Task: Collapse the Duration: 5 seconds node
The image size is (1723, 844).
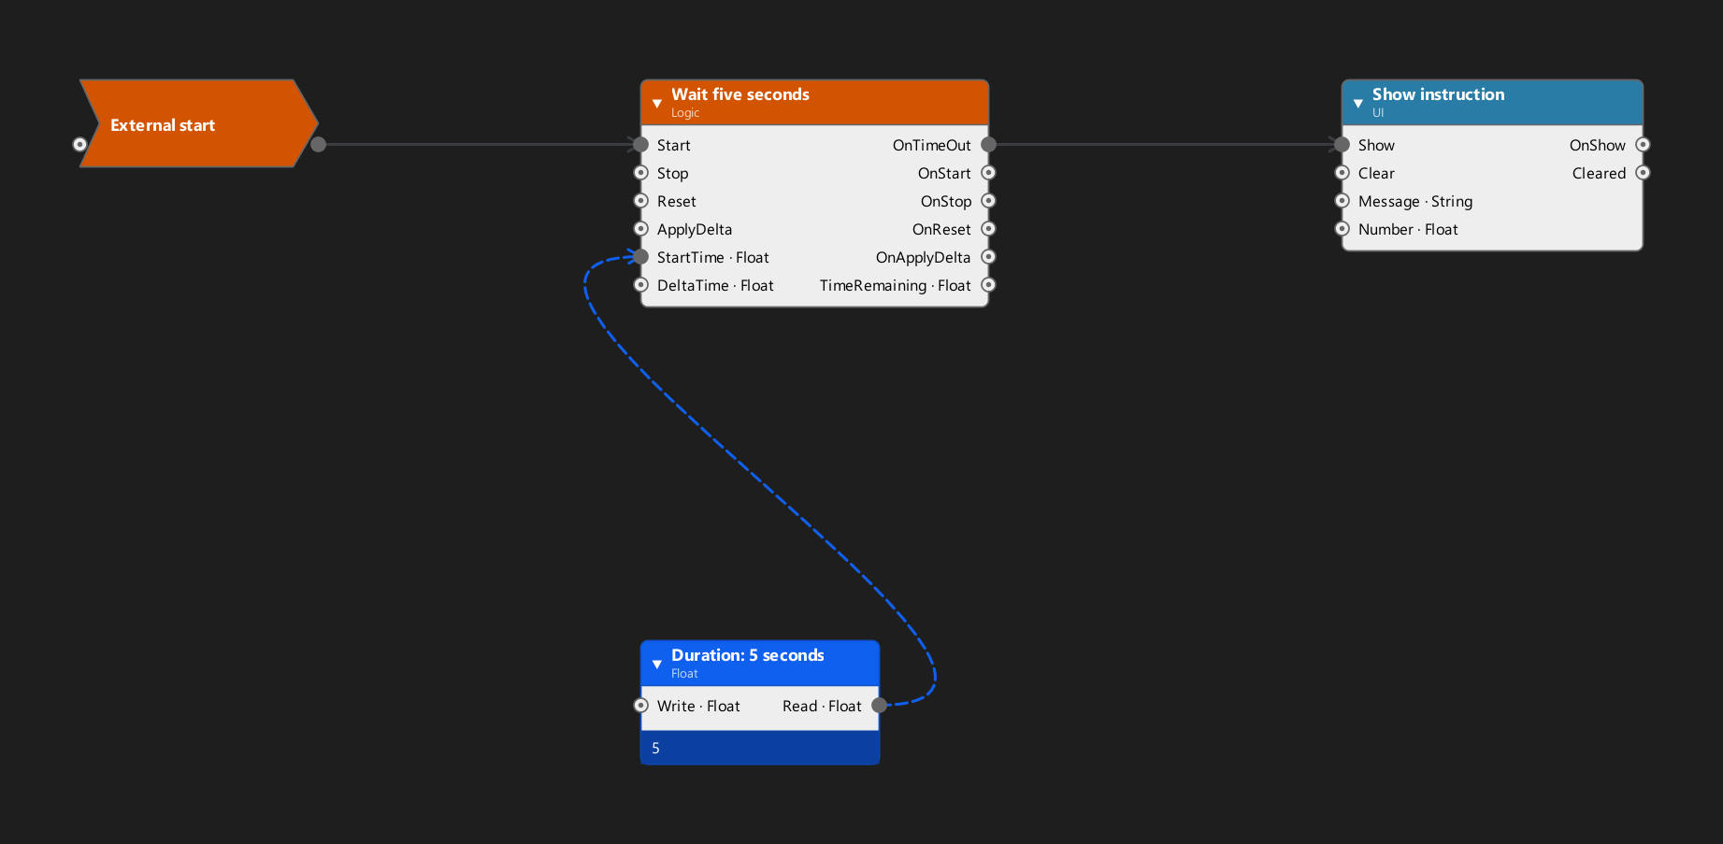Action: point(657,664)
